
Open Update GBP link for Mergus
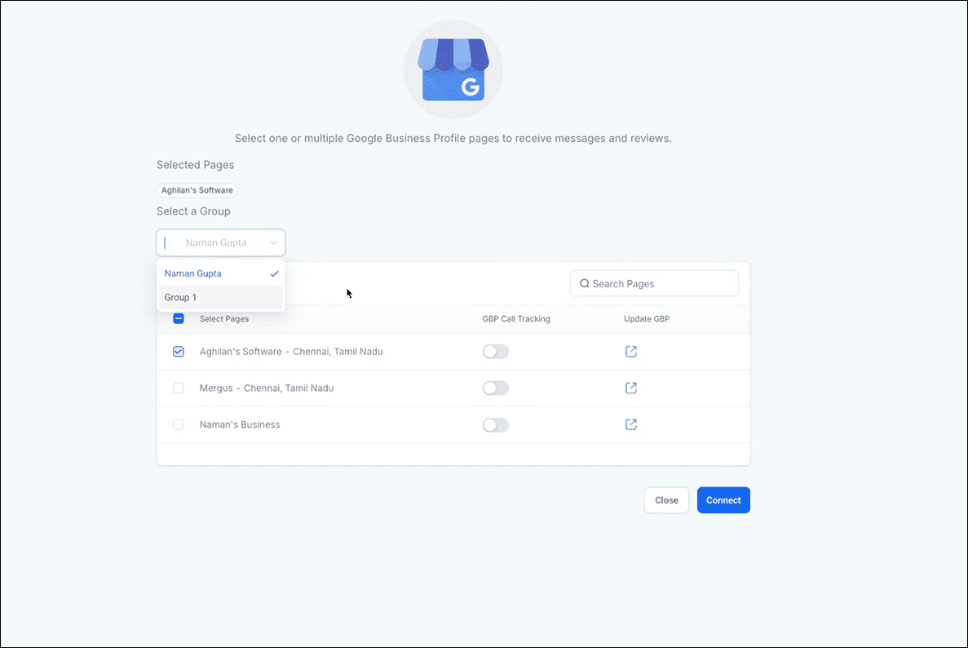630,388
